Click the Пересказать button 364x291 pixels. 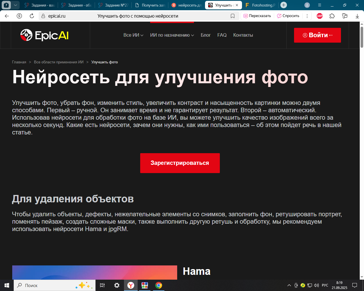(257, 16)
